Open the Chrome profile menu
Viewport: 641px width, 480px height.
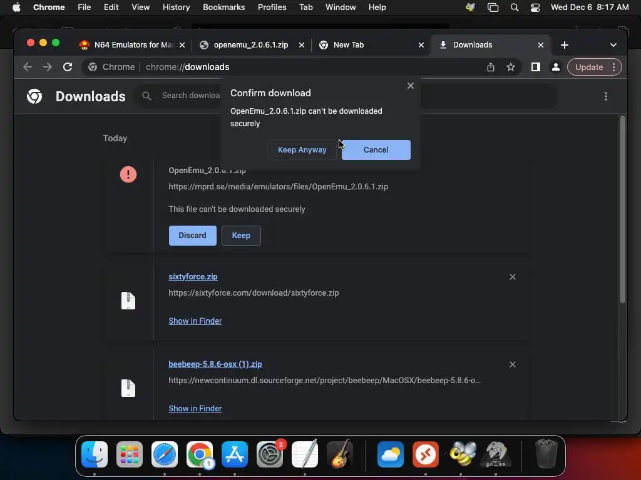click(x=556, y=67)
